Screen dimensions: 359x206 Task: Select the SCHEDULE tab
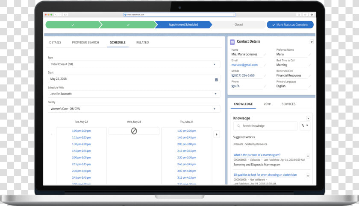[118, 43]
